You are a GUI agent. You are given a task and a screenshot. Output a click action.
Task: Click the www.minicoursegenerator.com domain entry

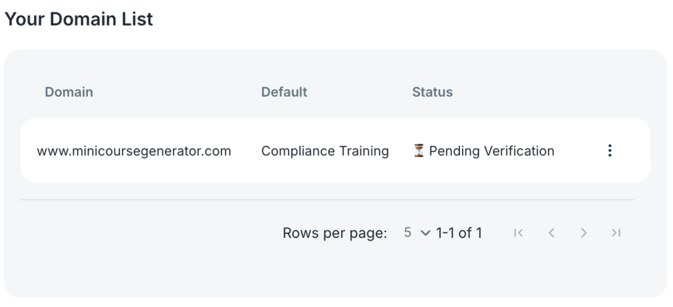coord(134,151)
